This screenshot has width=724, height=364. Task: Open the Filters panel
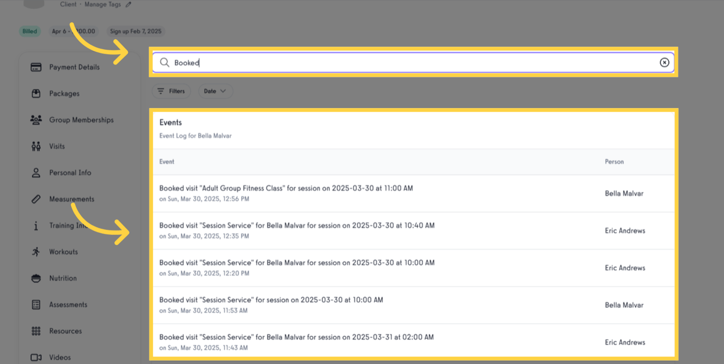[171, 91]
